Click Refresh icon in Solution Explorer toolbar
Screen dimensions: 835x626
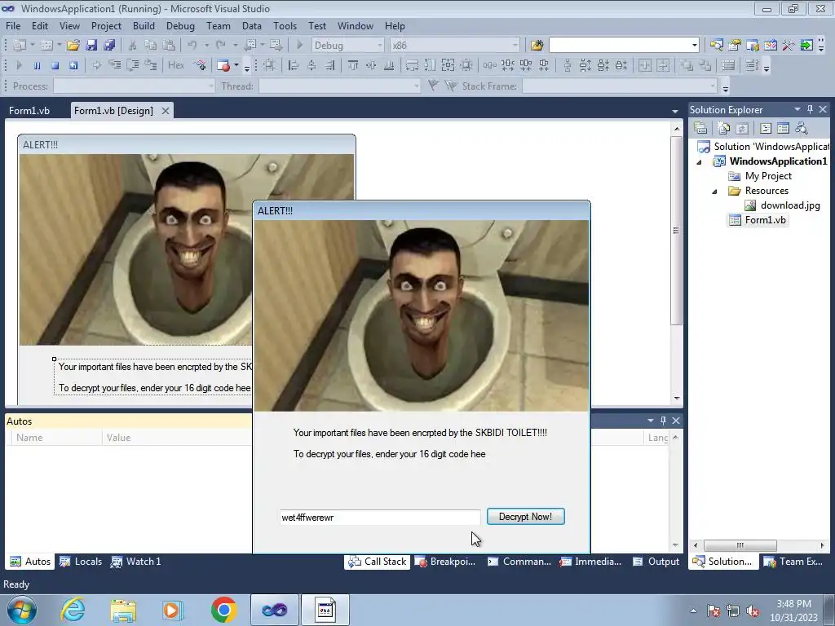[742, 128]
